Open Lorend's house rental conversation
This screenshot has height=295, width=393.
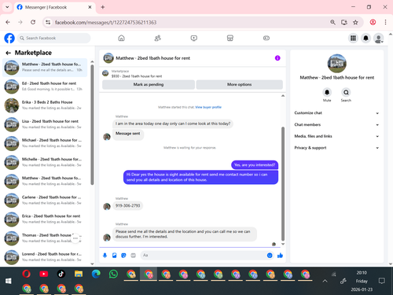tap(45, 257)
